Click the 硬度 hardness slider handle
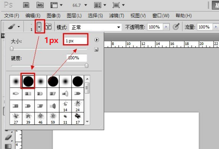 pyautogui.click(x=87, y=65)
